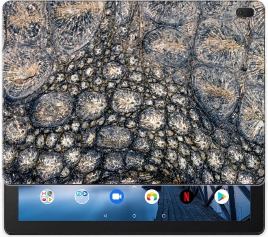
Task: Open the multicolor cloud photos app
Action: tap(152, 197)
